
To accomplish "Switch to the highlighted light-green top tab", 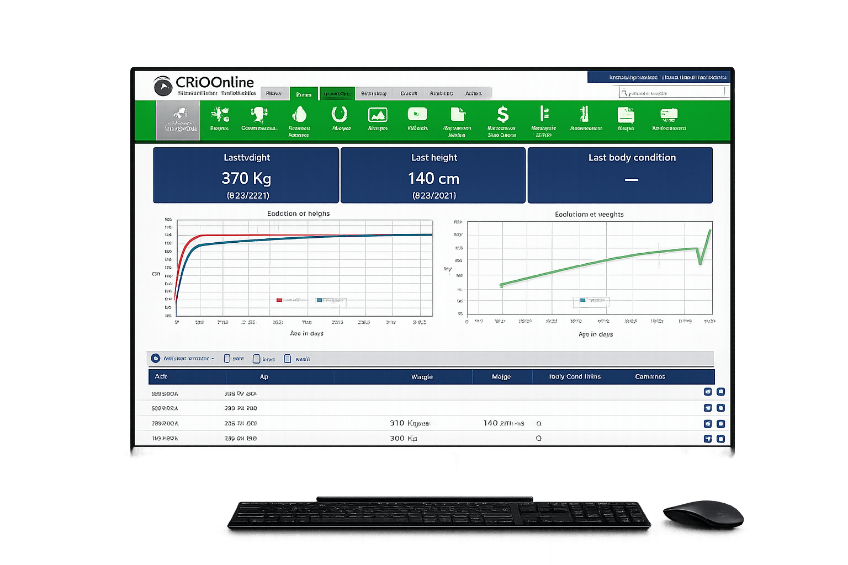I will [304, 94].
